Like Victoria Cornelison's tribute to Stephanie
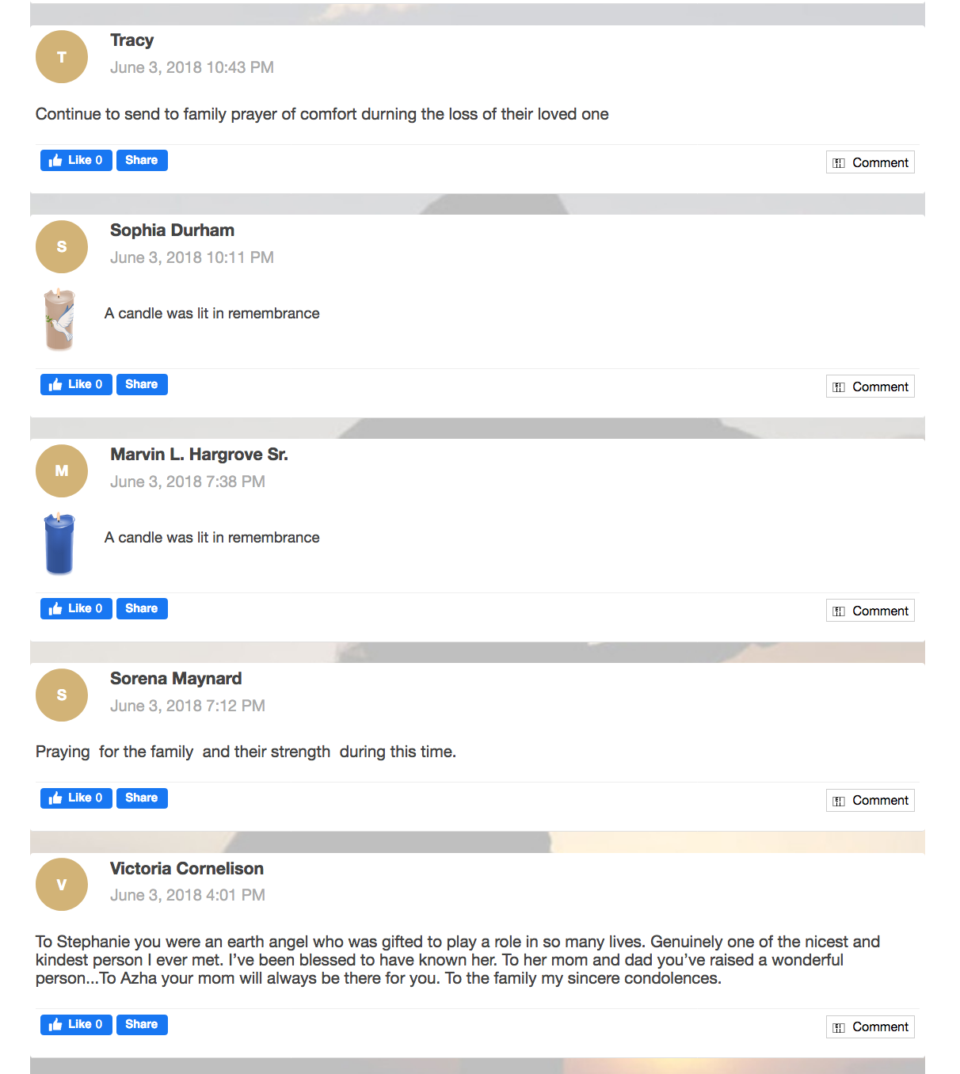The width and height of the screenshot is (960, 1074). point(76,1024)
